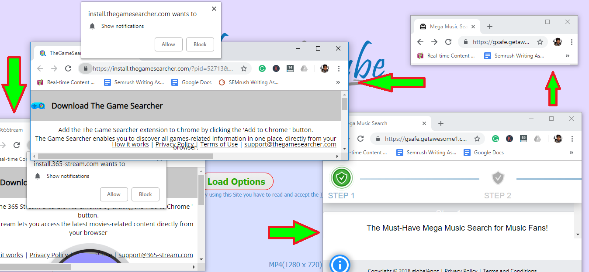Block notifications from install.thegamesearcher.com
The width and height of the screenshot is (589, 272).
[x=200, y=44]
